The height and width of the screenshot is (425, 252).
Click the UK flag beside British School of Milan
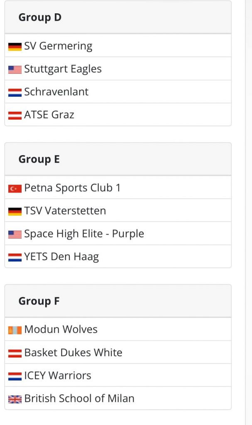(x=15, y=399)
